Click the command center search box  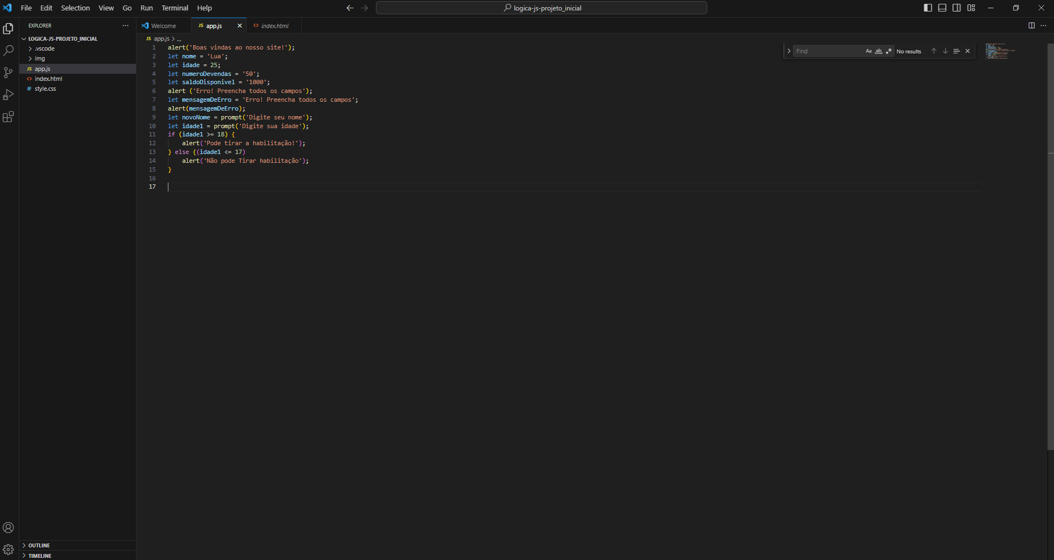pos(542,8)
